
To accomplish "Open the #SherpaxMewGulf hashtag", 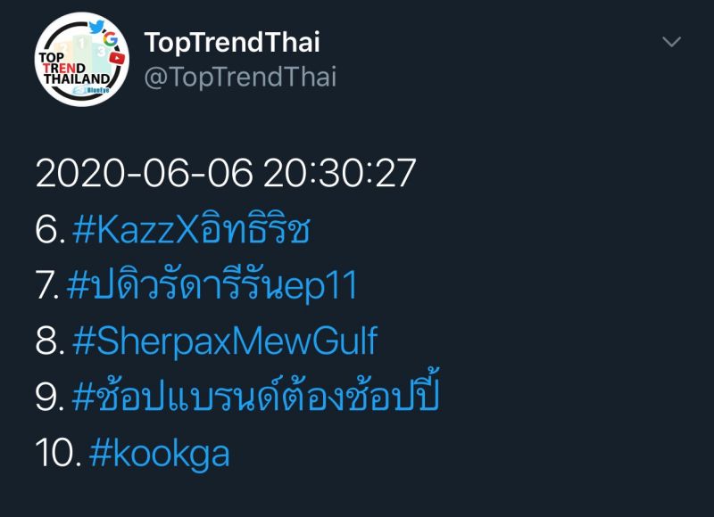I will click(x=223, y=341).
